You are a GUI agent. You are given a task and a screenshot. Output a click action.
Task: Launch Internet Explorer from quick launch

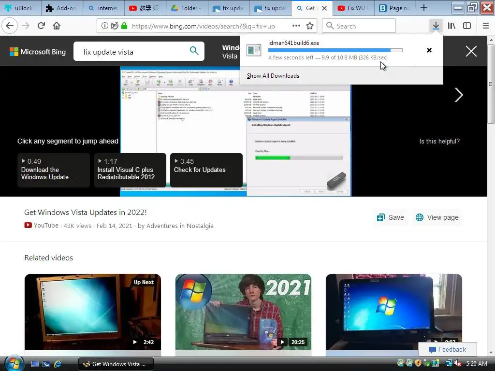point(58,364)
